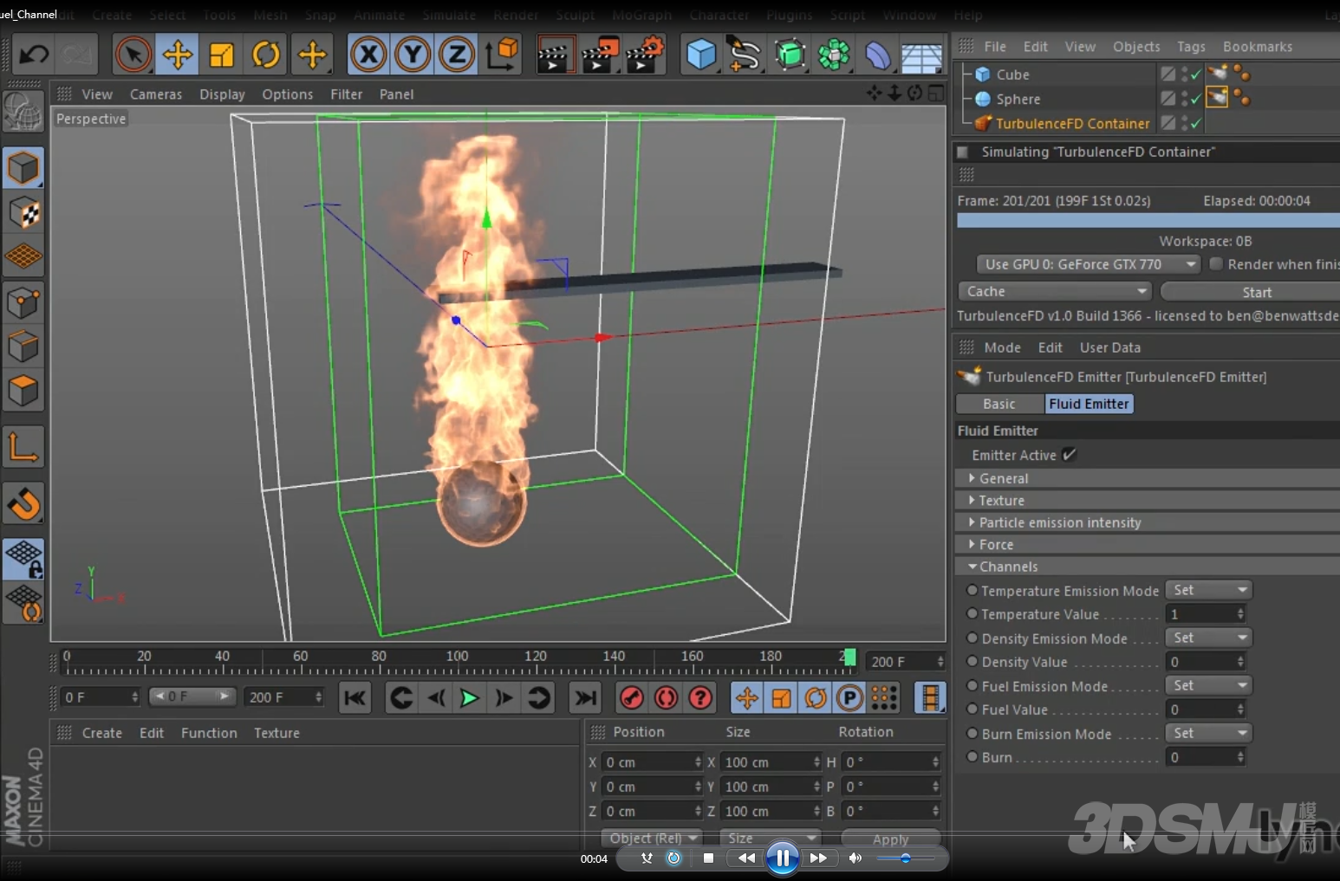Open the Bookmarks menu

[1257, 47]
